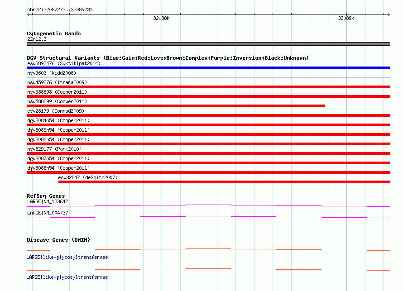403x291 pixels.
Task: Click the LARGE|NM_133642 gene label
Action: (48, 202)
